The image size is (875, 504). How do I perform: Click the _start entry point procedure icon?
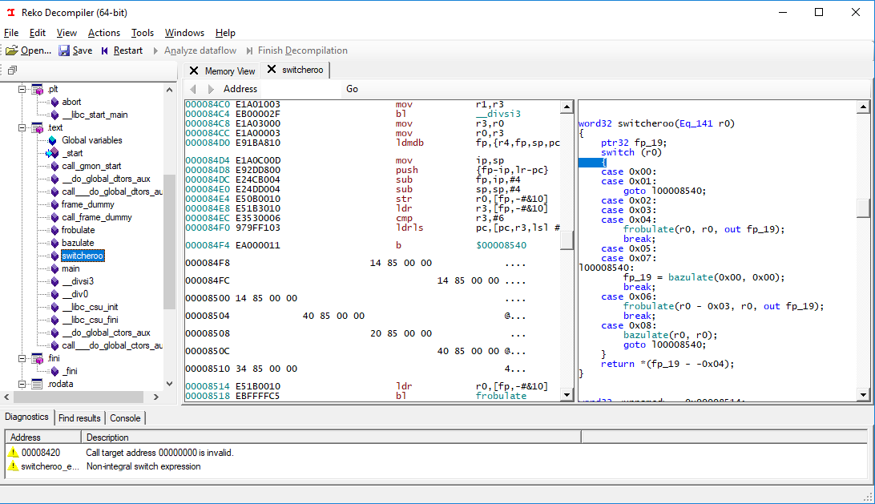tap(53, 153)
